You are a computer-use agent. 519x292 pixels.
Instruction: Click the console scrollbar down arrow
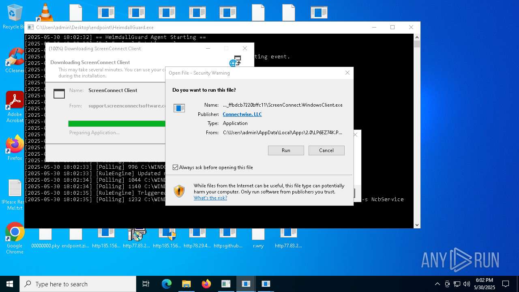pyautogui.click(x=417, y=225)
